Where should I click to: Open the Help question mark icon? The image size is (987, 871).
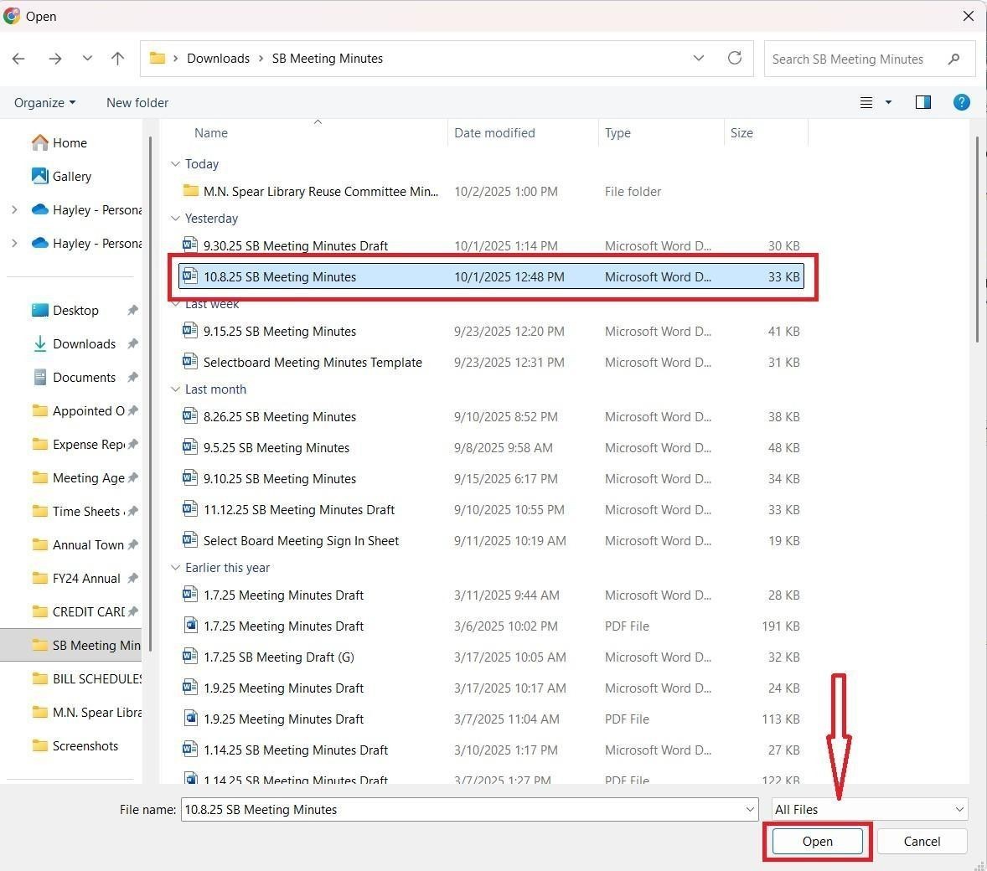point(961,102)
